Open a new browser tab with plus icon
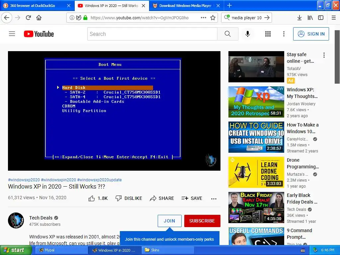 pos(229,5)
